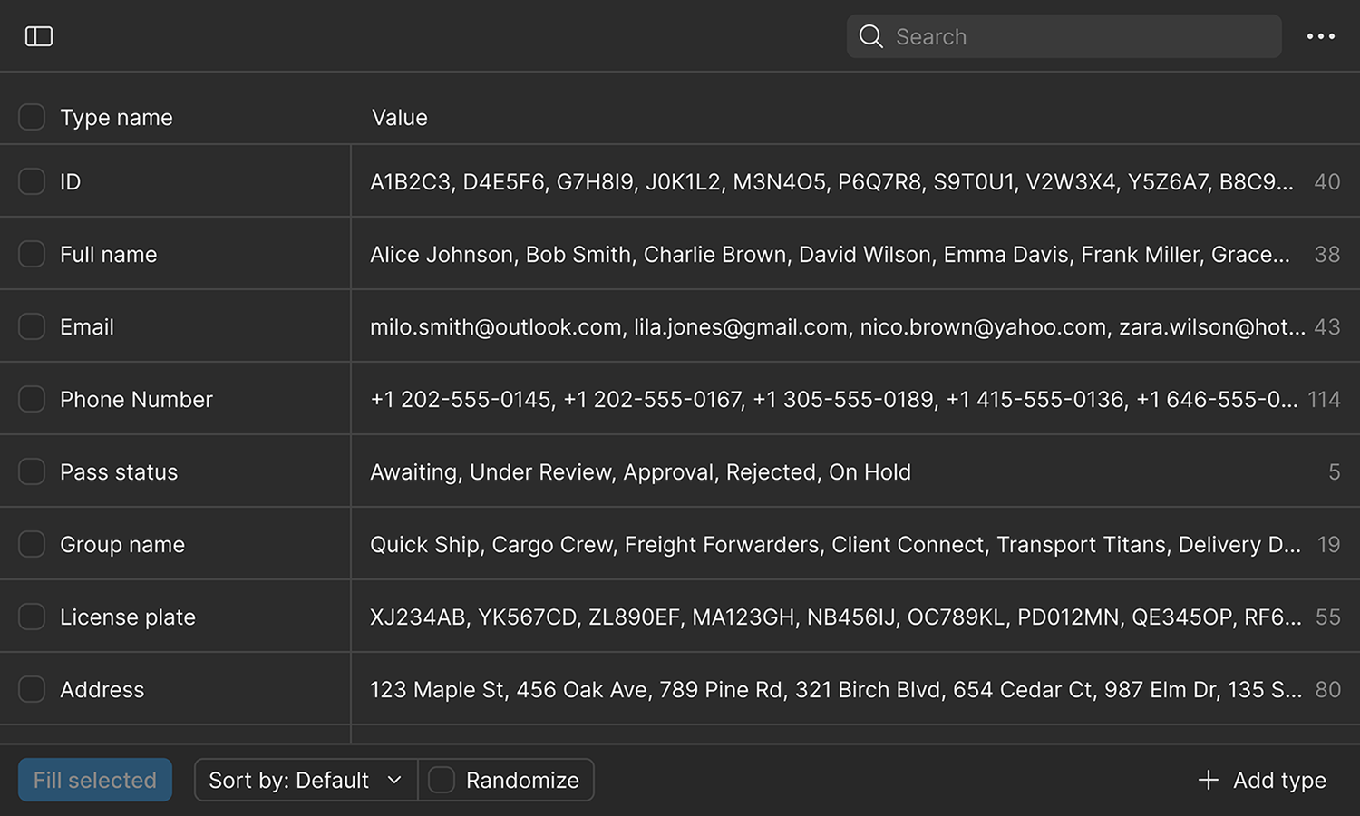Click the plus icon beside Add type
1360x816 pixels.
[x=1208, y=780]
